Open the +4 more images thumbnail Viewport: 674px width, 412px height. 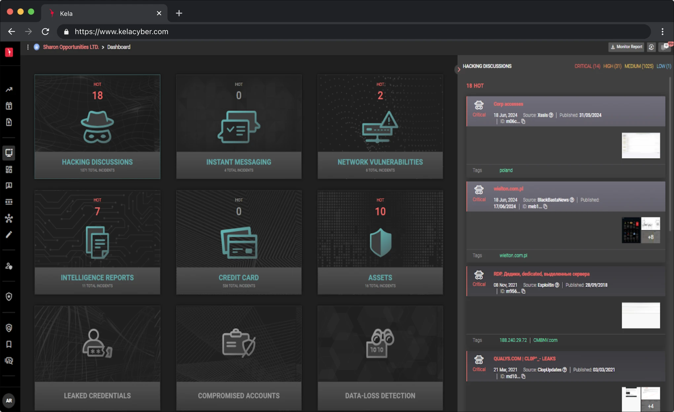650,406
